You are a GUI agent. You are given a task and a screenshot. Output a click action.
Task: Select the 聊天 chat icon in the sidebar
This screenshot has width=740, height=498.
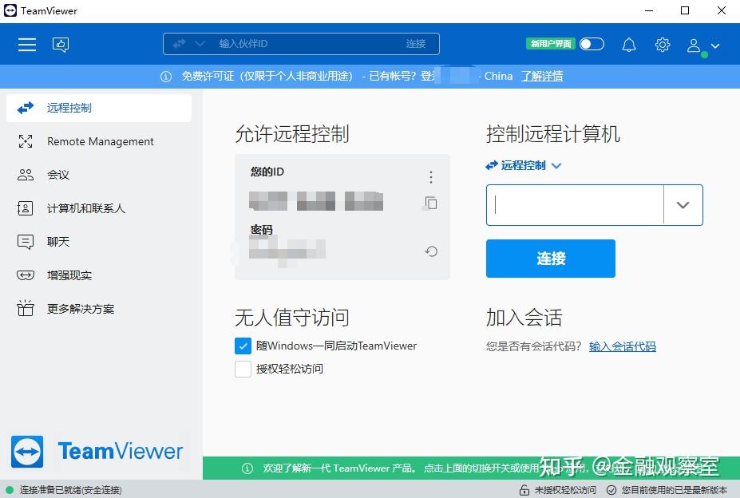click(25, 241)
